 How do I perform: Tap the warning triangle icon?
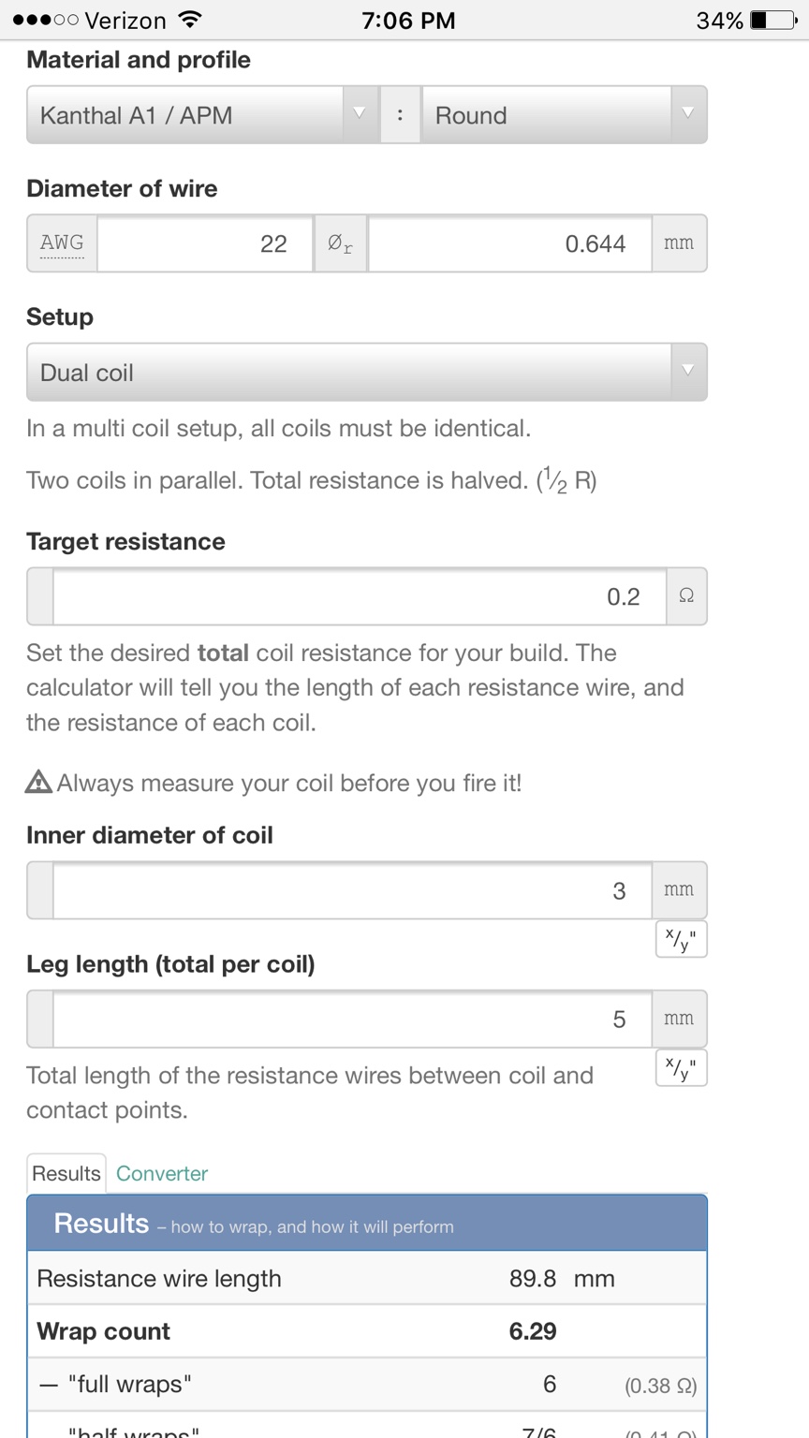39,782
